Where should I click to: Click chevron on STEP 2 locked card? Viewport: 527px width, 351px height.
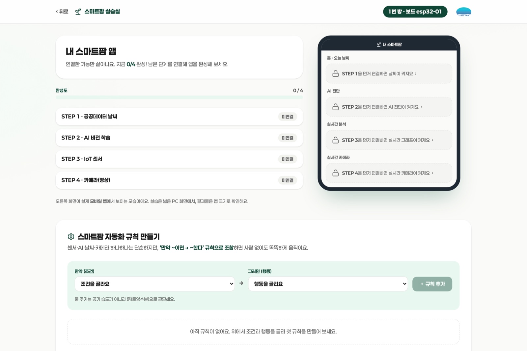pos(421,107)
